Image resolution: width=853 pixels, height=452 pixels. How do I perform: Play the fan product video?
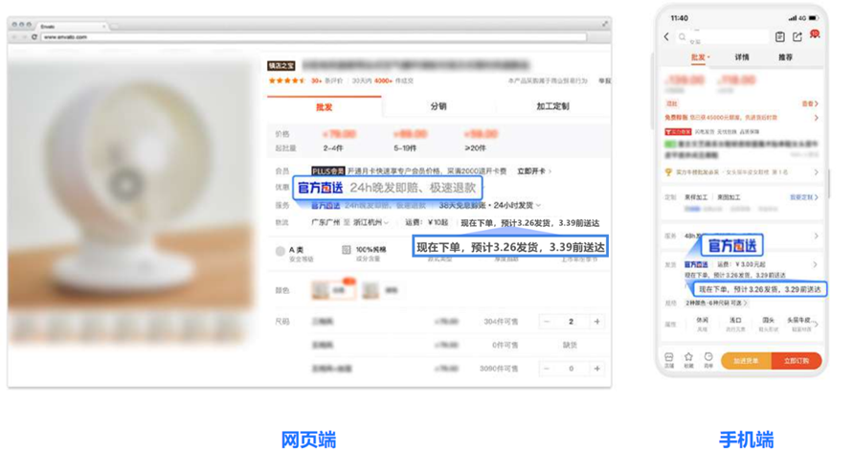point(126,182)
